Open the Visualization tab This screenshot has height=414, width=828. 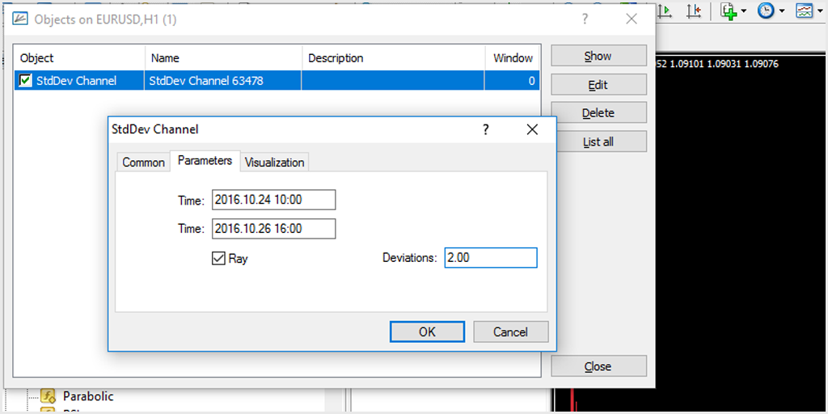click(275, 163)
